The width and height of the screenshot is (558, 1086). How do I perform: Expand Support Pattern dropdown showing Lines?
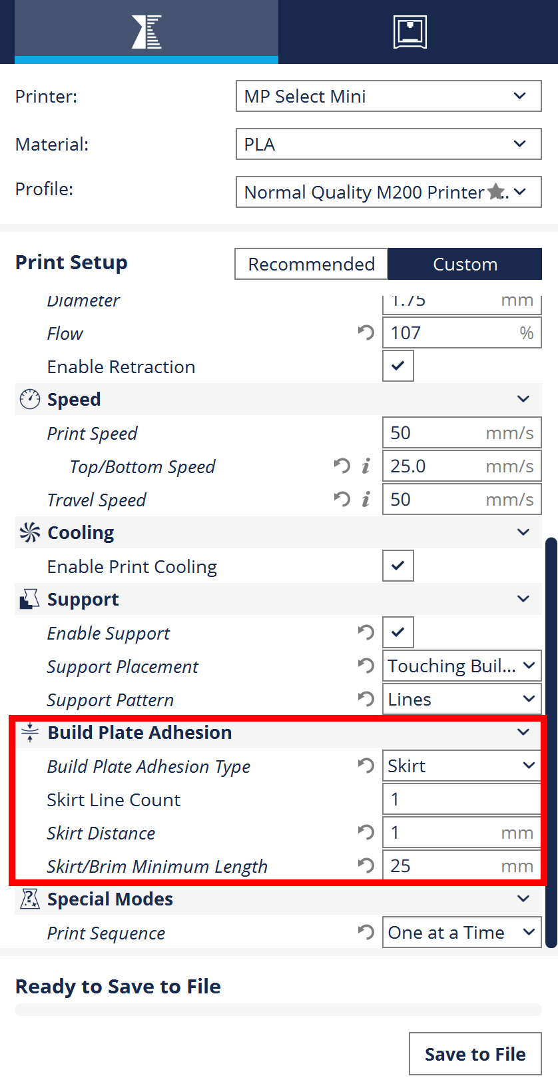[461, 699]
